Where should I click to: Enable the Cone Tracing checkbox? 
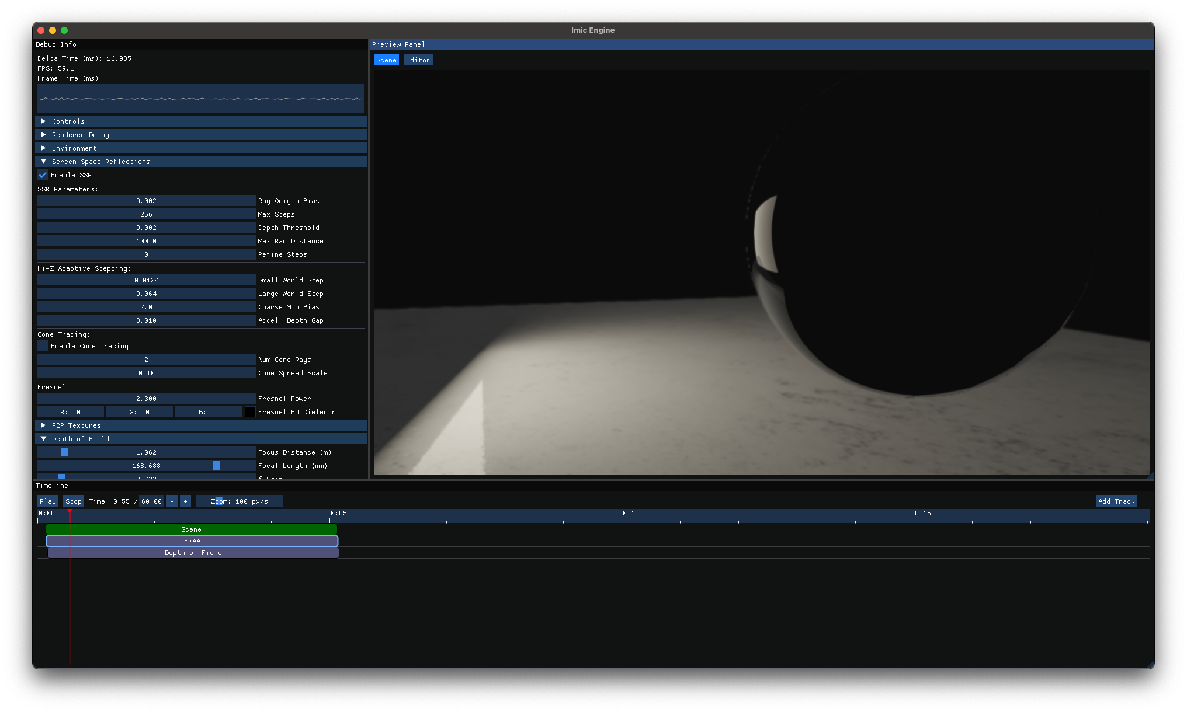pos(43,346)
